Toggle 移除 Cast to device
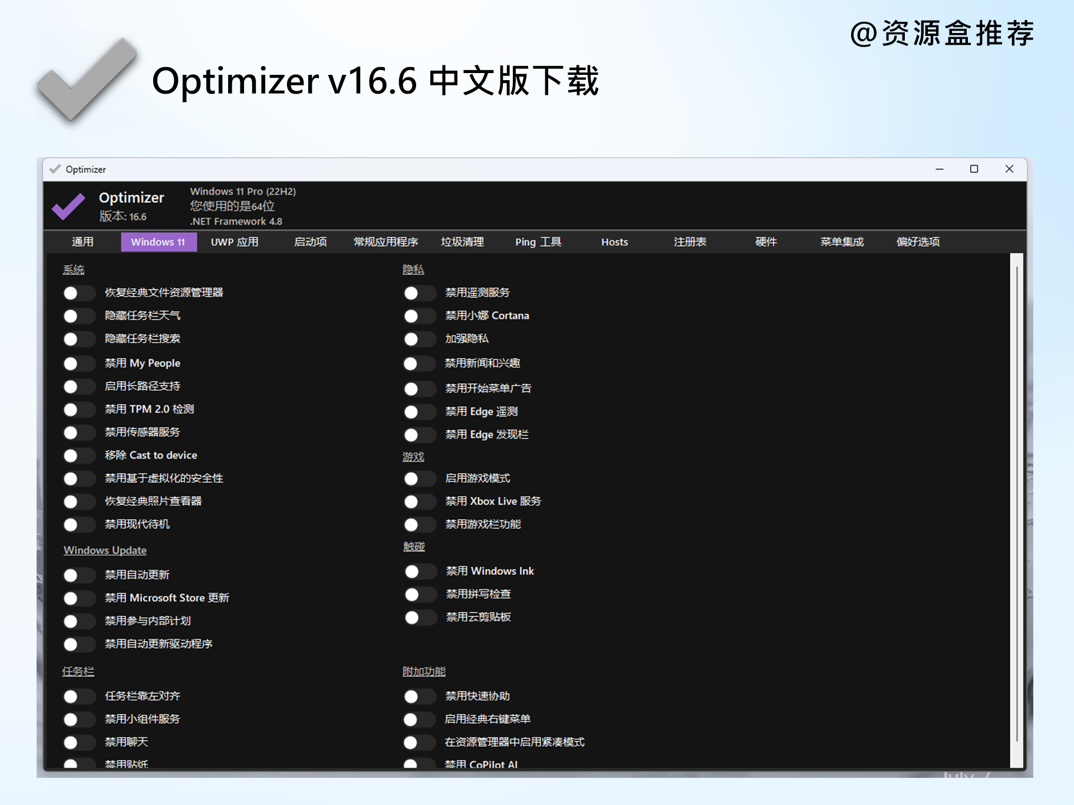The height and width of the screenshot is (805, 1074). pos(80,455)
